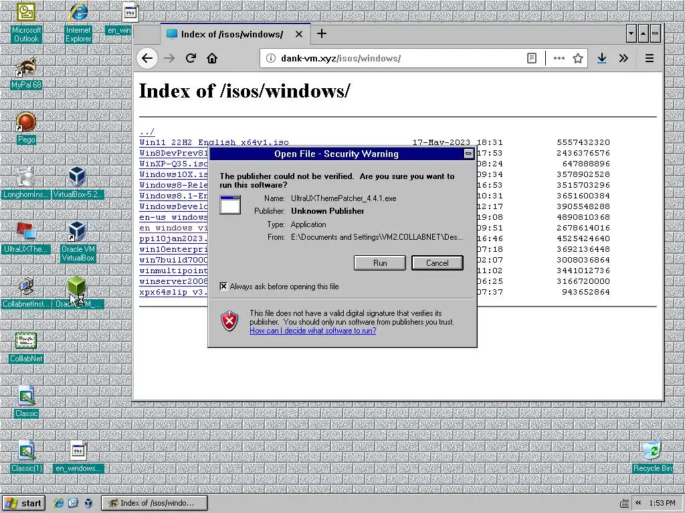This screenshot has width=685, height=513.
Task: Open the Internet Explorer desktop icon
Action: (x=78, y=22)
